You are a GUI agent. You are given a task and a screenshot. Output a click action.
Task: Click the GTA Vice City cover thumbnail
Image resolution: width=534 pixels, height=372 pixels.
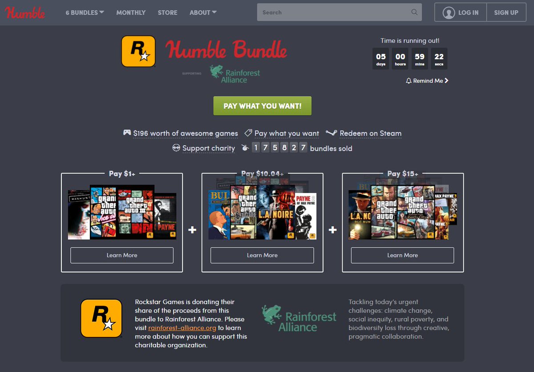pos(103,212)
